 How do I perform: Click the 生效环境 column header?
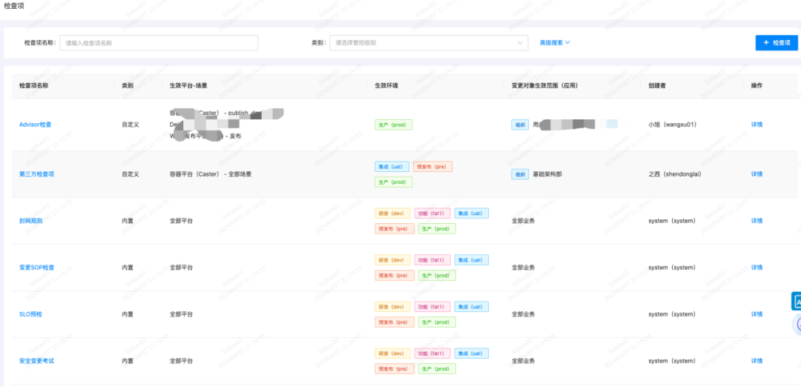[x=386, y=86]
